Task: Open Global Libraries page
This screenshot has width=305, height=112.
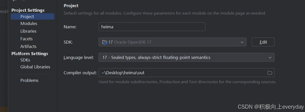Action: click(x=35, y=67)
